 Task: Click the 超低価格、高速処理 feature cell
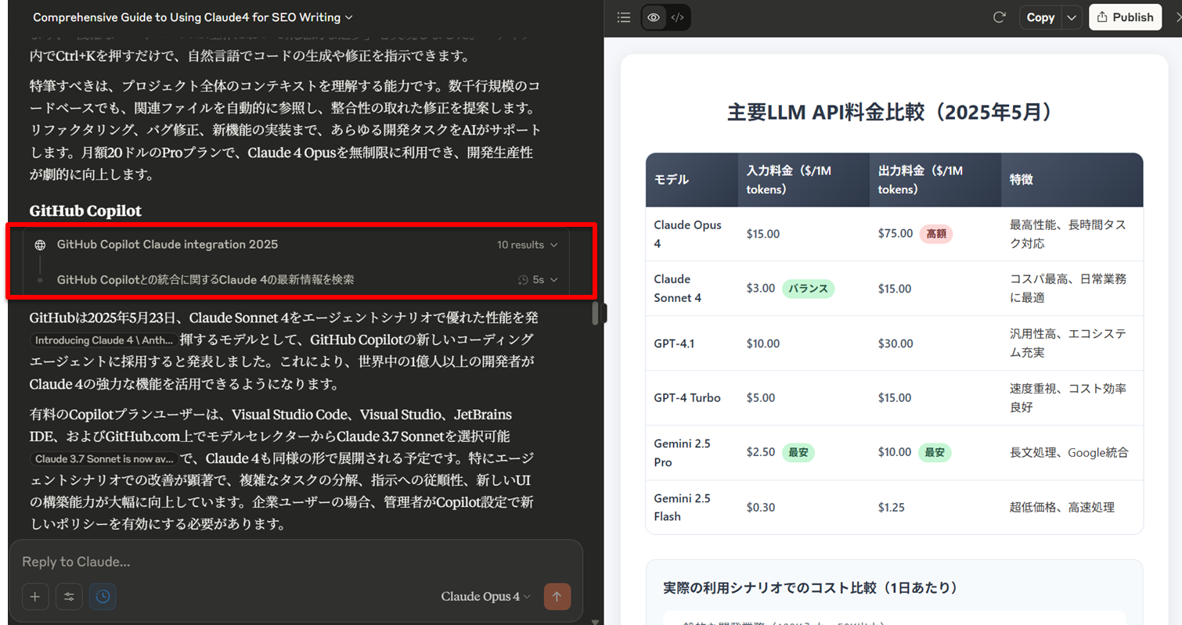point(1062,507)
